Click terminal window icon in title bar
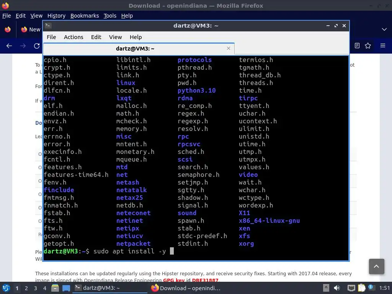This screenshot has height=294, width=392. pos(48,26)
